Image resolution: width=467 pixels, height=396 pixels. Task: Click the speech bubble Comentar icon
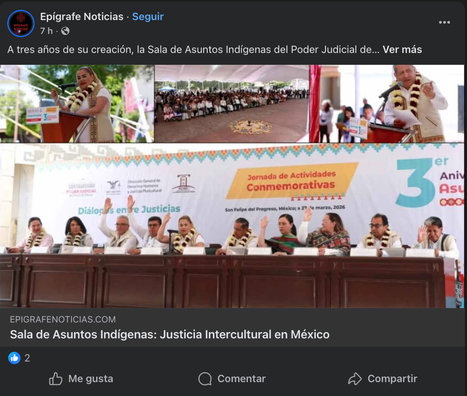(x=205, y=379)
